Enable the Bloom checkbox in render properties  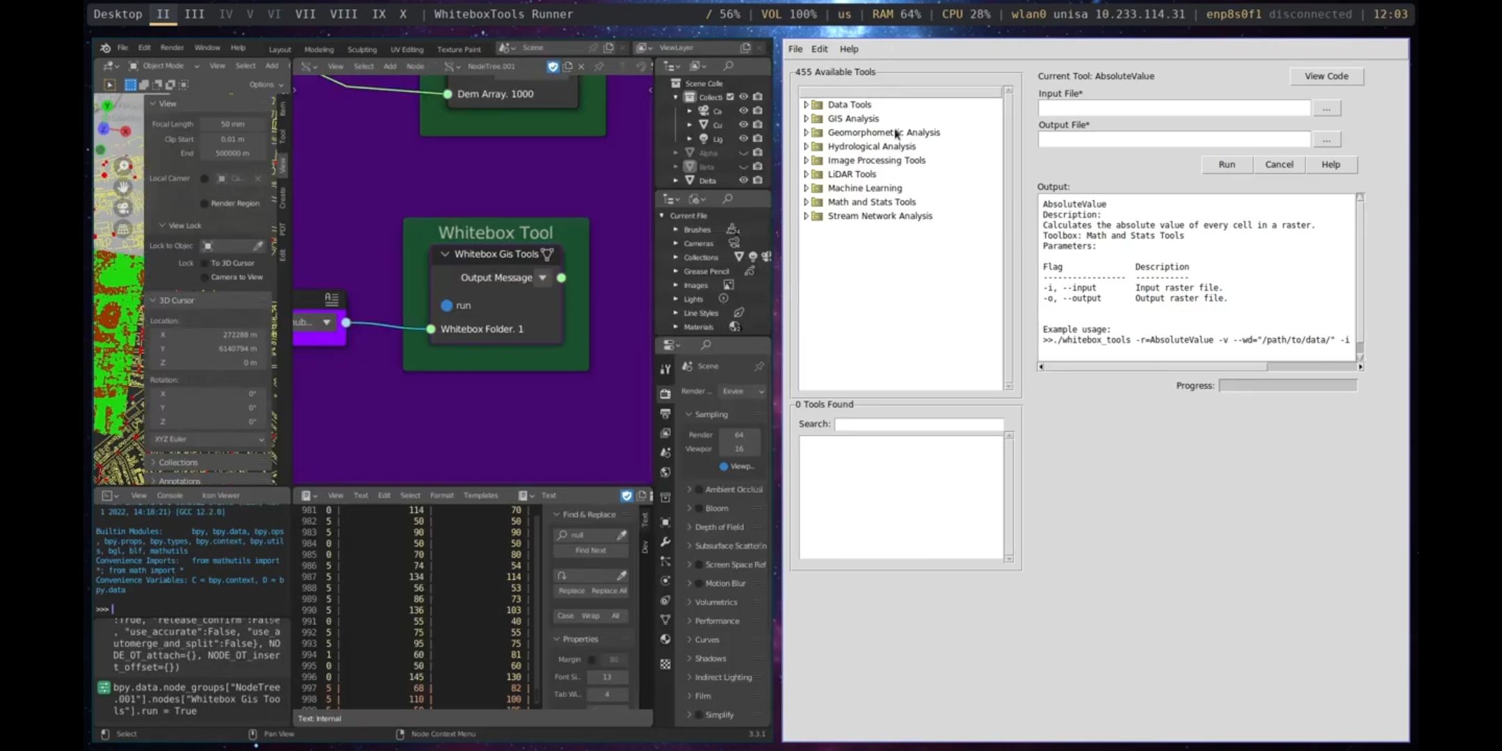pos(700,508)
